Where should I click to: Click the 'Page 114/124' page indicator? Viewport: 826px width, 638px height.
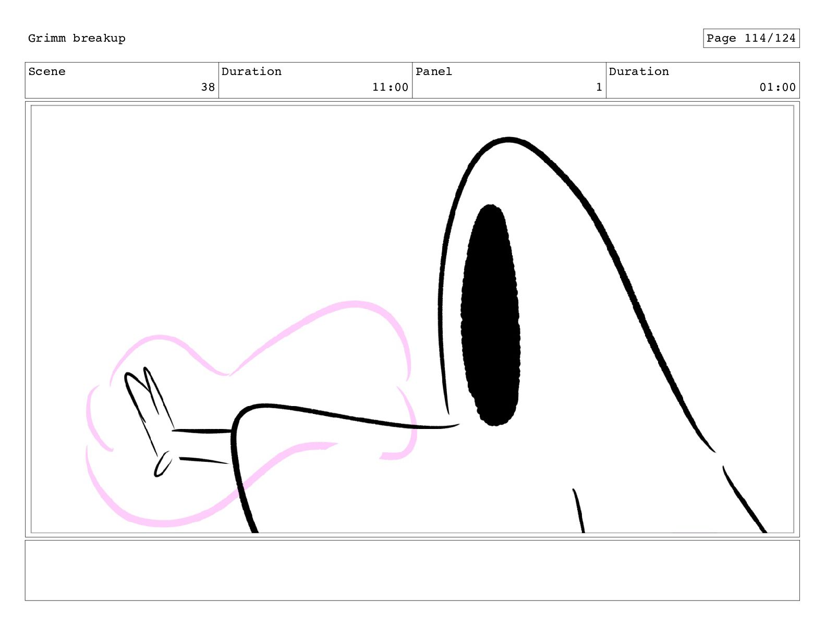pos(751,38)
